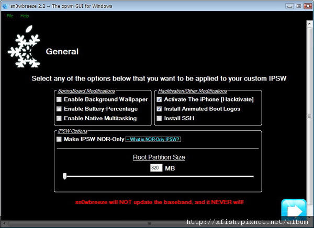
Task: Click the vertical scrollbar up arrow
Action: click(310, 24)
